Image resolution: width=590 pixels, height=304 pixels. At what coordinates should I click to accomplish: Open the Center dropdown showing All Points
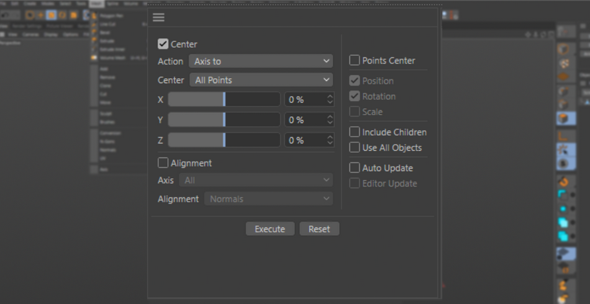[x=261, y=80]
